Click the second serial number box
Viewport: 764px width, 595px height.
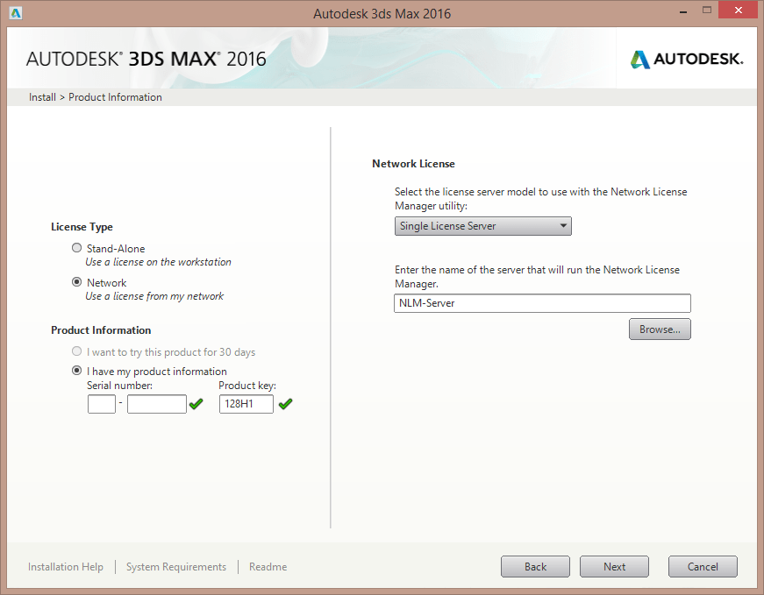coord(156,404)
